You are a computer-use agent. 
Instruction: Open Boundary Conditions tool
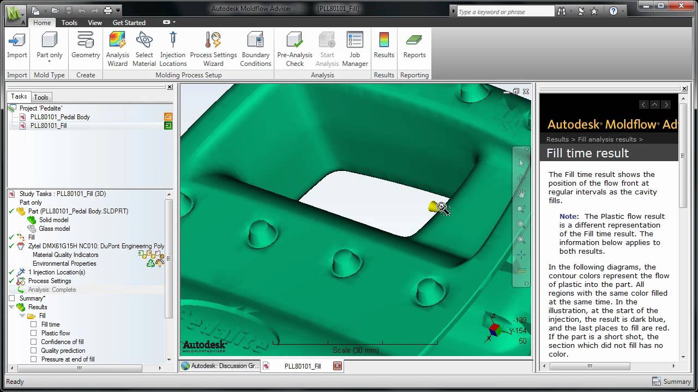click(x=255, y=49)
